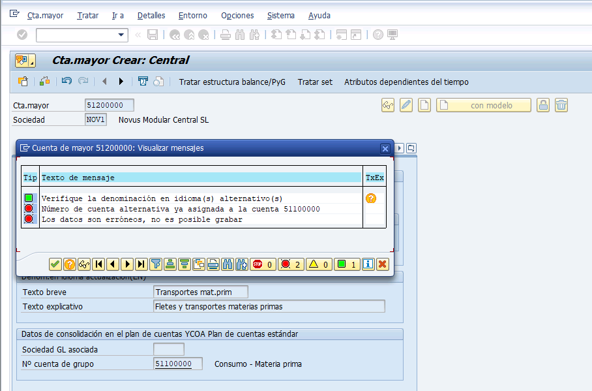This screenshot has width=592, height=391.
Task: Click the Nº cuenta de grupo field
Action: tap(178, 364)
